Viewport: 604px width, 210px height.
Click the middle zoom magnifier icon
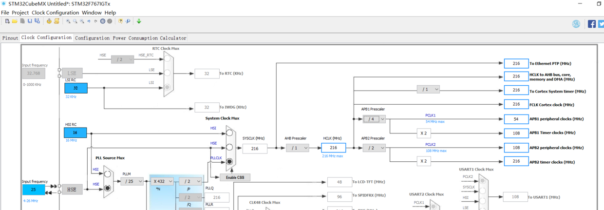click(x=75, y=21)
